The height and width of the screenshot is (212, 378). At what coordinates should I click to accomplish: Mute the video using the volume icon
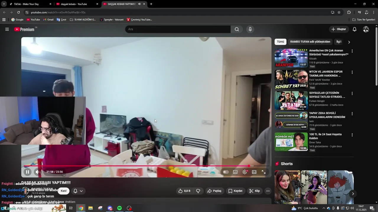coord(38,172)
